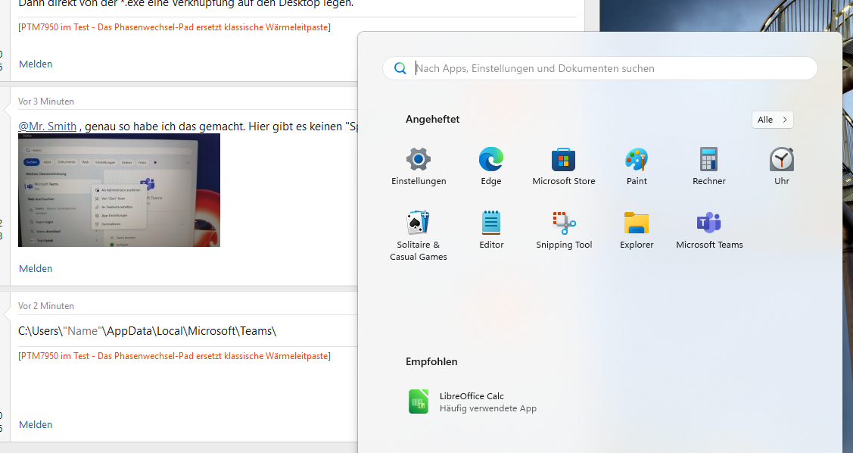Click the Empfohlen section heading
853x453 pixels.
[431, 361]
